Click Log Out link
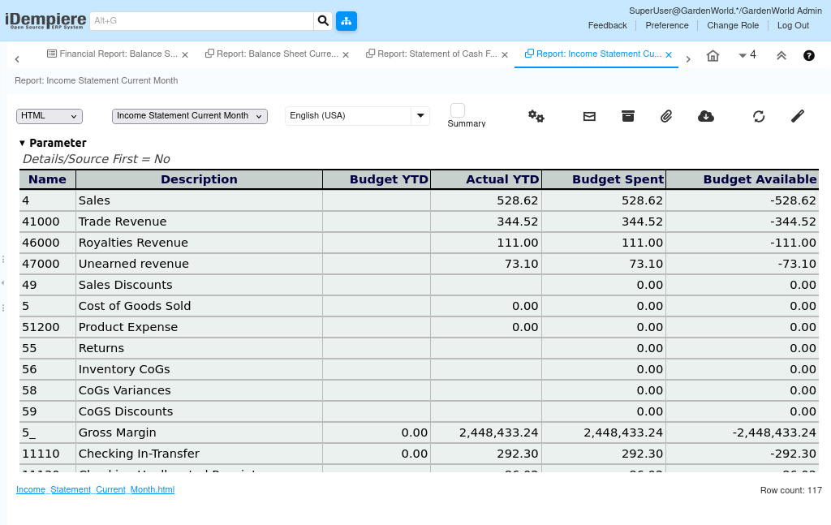831x525 pixels. click(x=793, y=25)
